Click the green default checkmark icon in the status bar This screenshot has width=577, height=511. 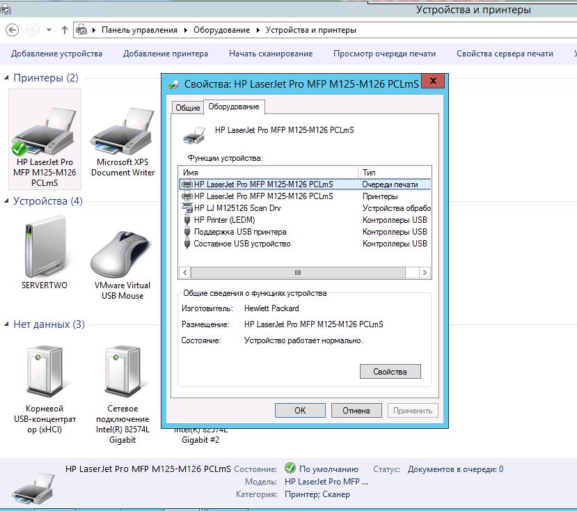click(290, 469)
